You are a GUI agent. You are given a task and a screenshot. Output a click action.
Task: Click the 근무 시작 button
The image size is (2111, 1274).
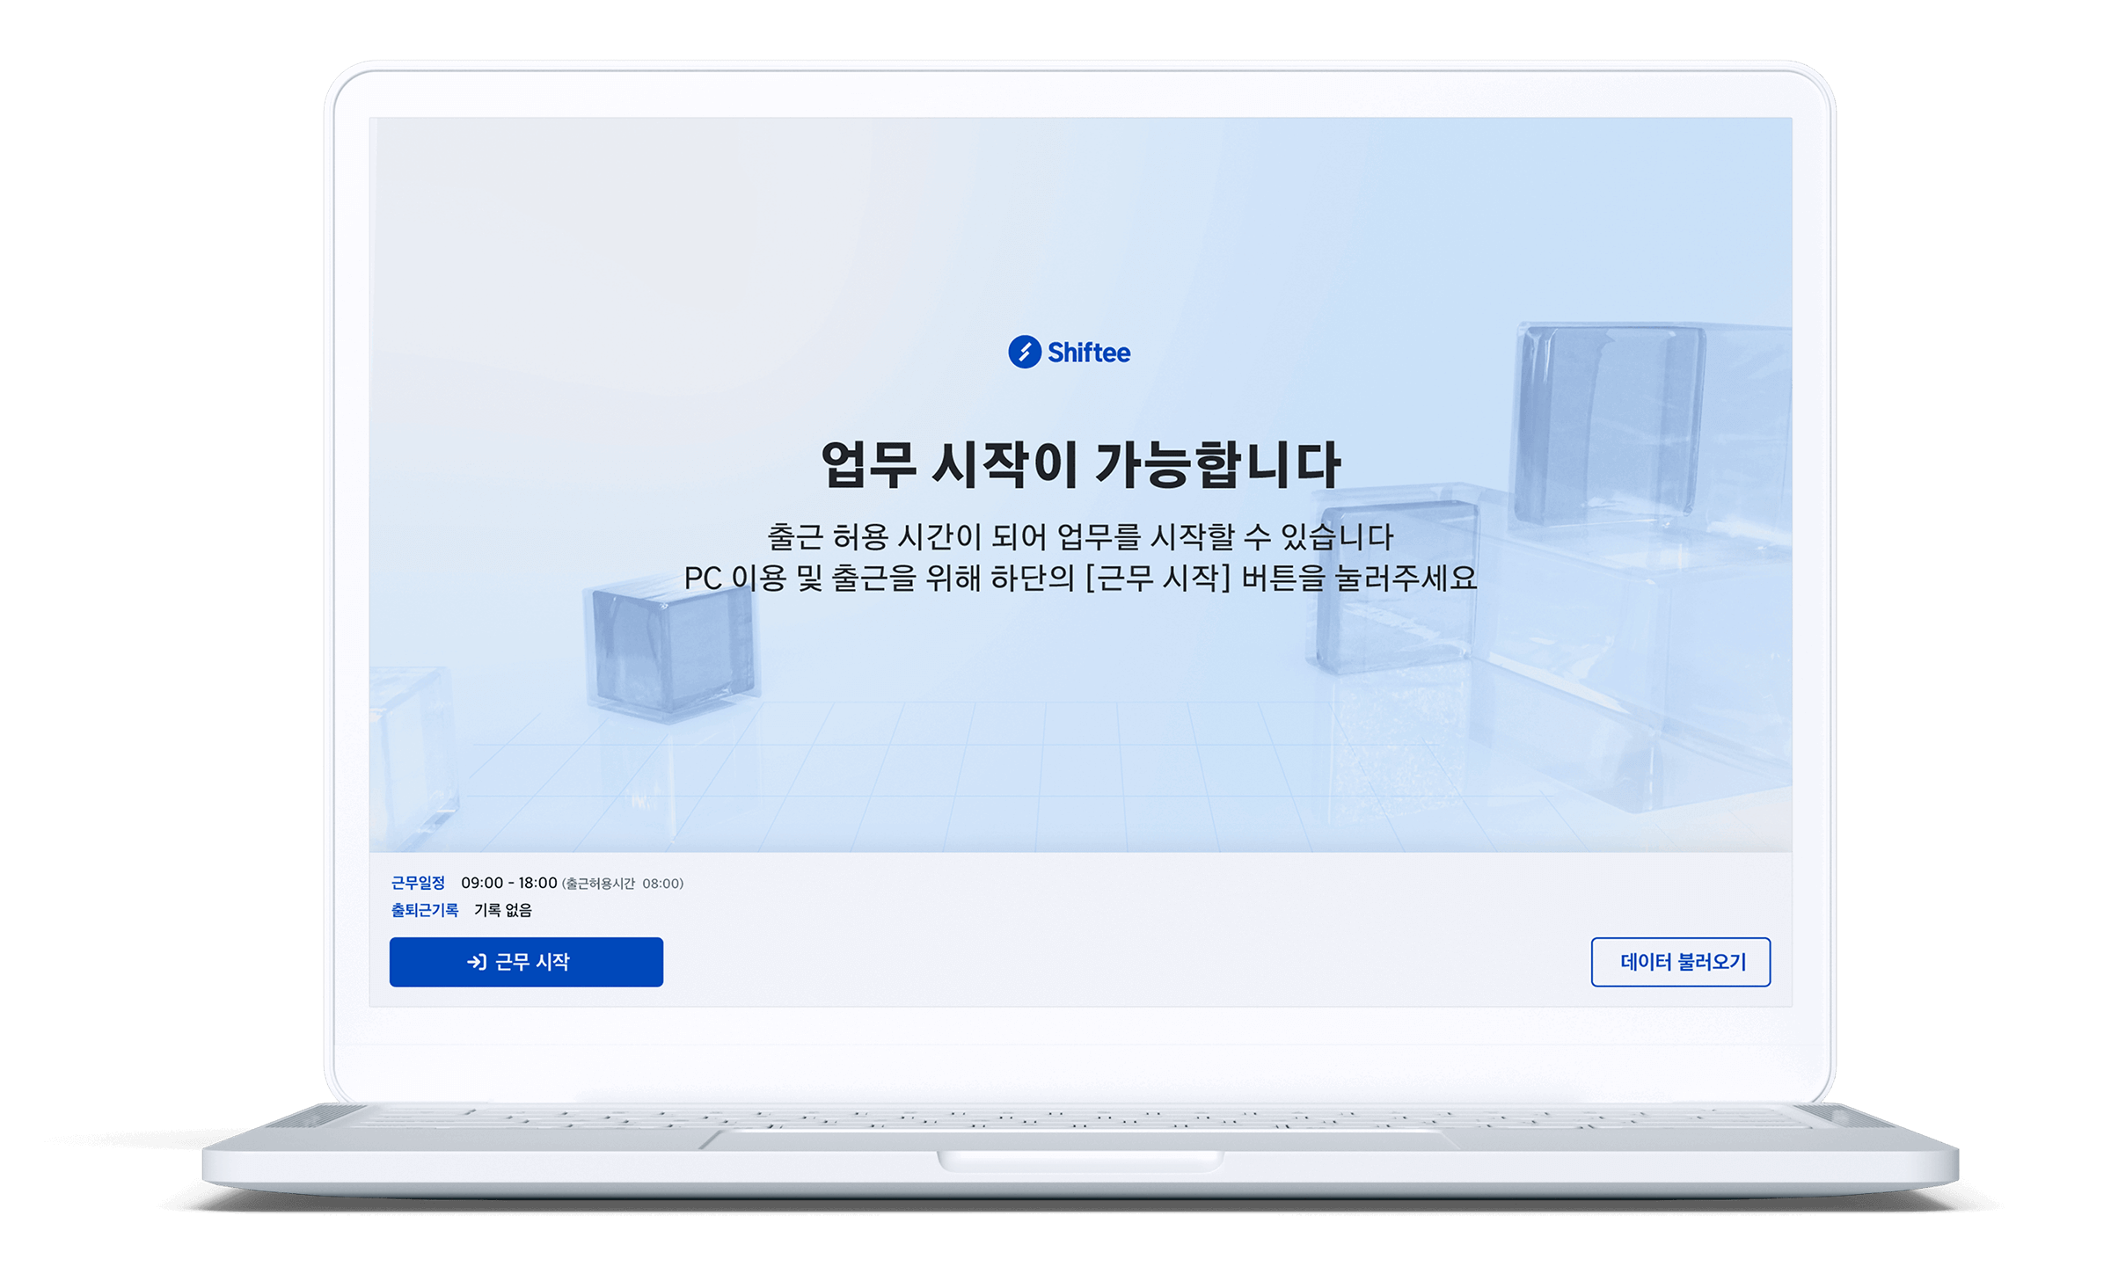click(x=526, y=962)
